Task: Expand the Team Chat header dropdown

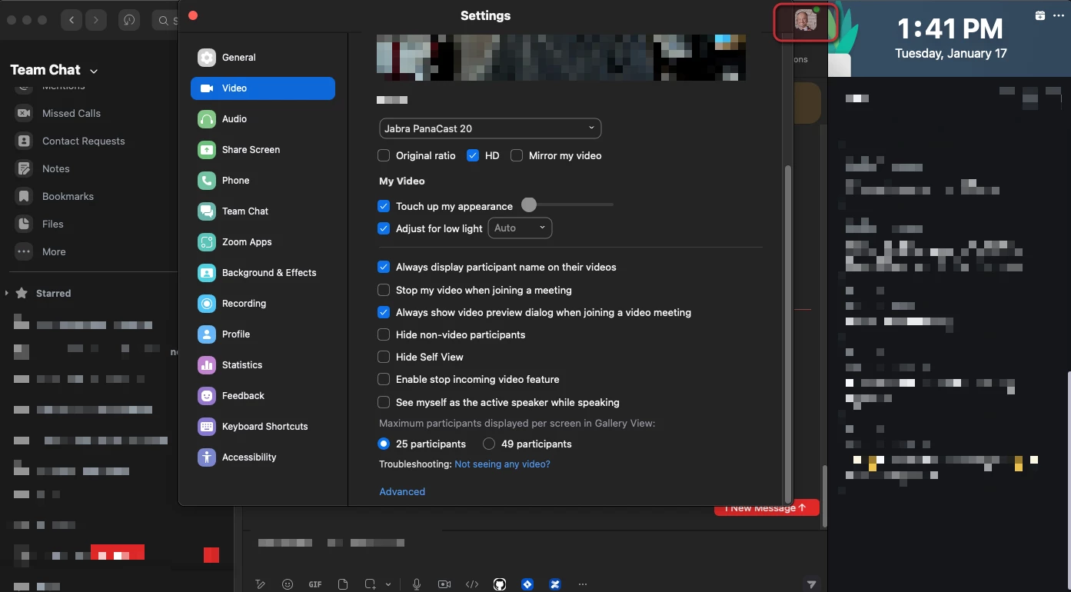Action: point(94,71)
